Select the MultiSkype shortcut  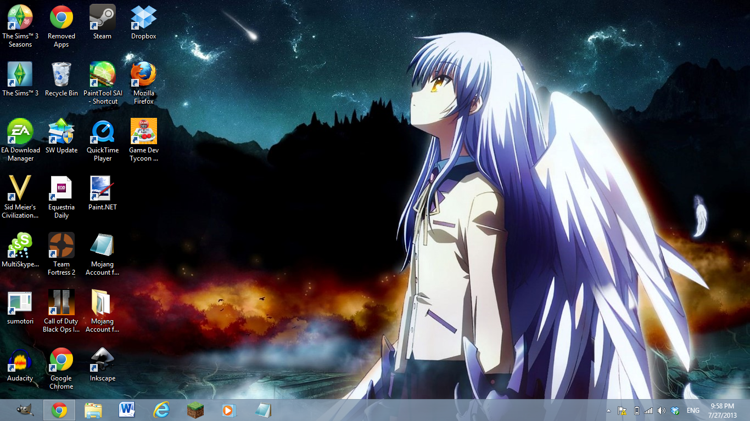20,250
